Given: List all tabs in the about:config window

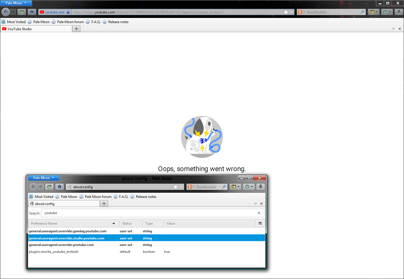Looking at the screenshot, I should 255,204.
